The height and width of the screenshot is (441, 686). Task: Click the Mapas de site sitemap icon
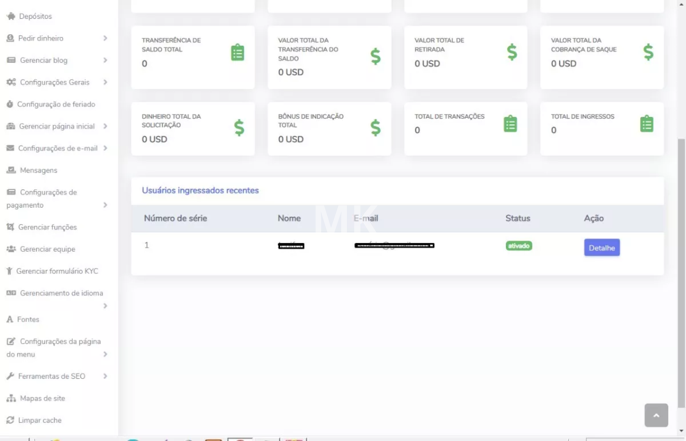[11, 398]
